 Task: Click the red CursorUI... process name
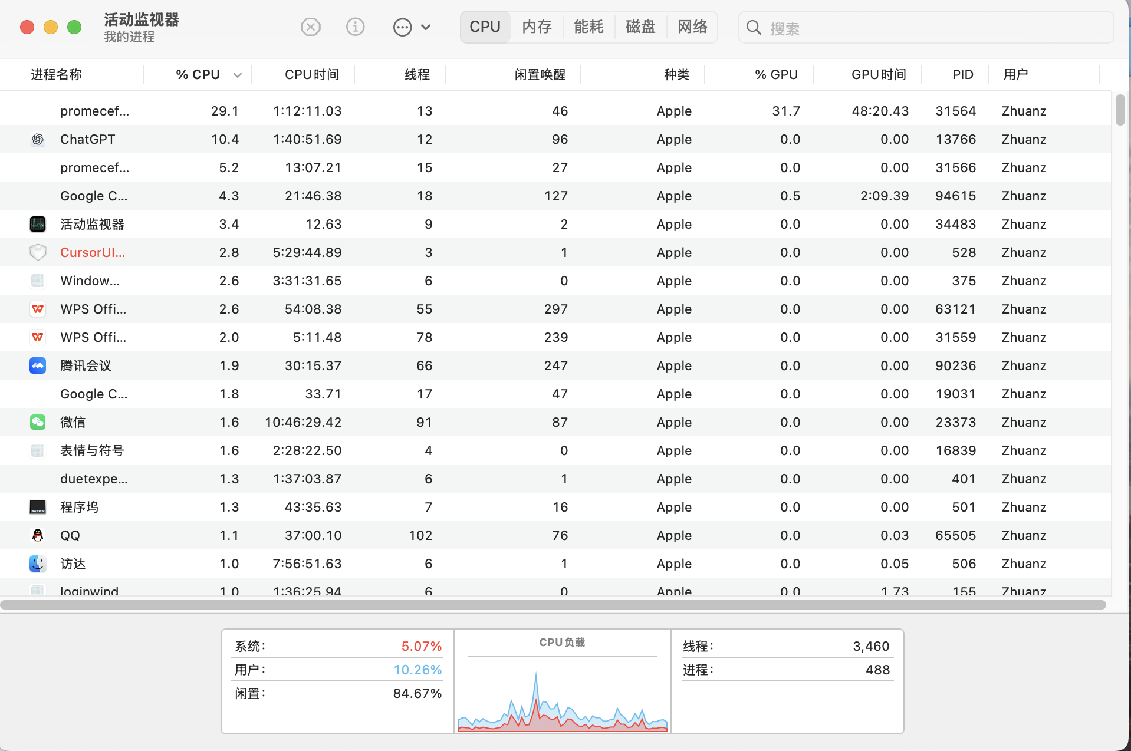point(93,252)
